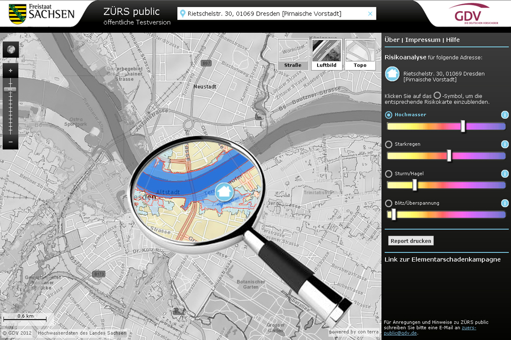The width and height of the screenshot is (511, 340).
Task: Click the Sturm/Hagel risk scale marker
Action: click(415, 185)
